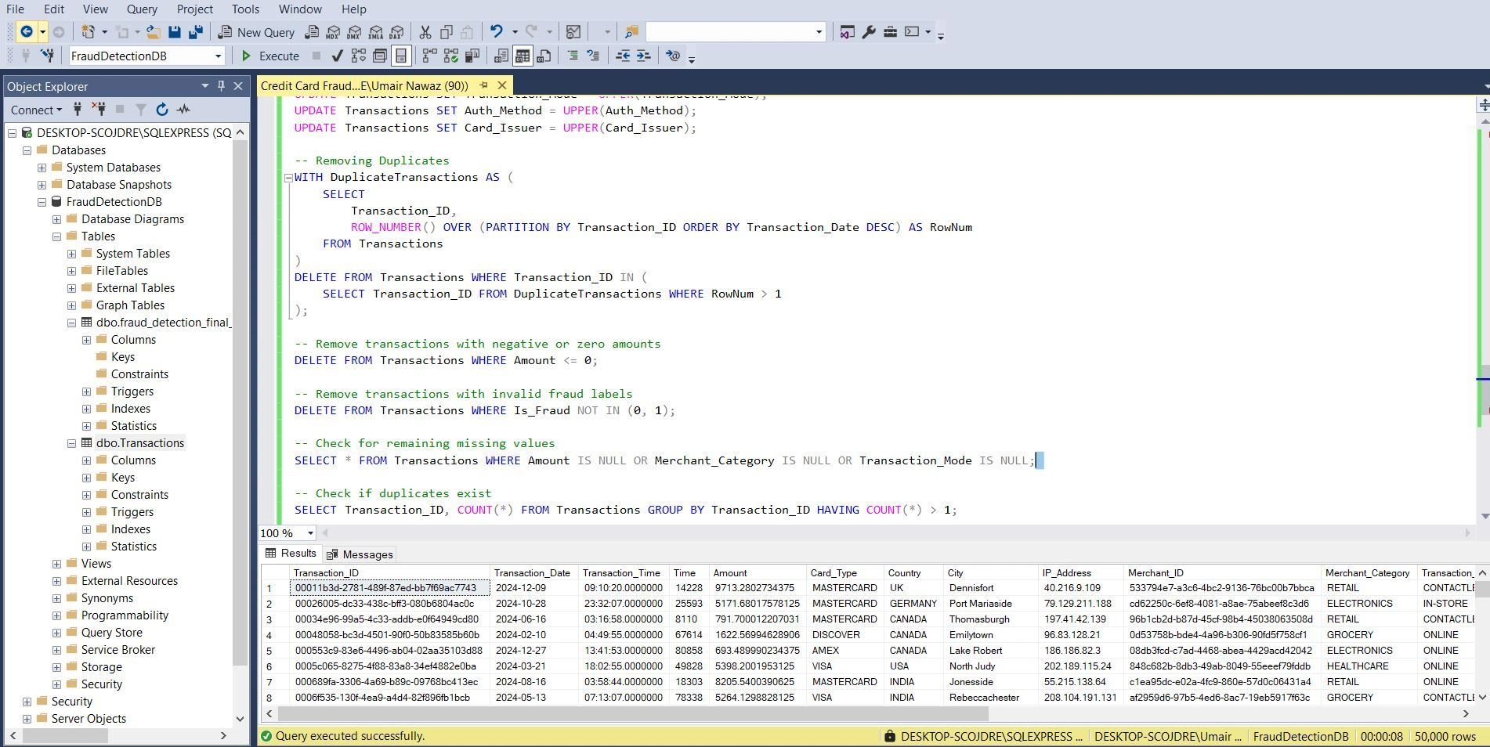Click the Save All toolbar icon

click(x=196, y=32)
